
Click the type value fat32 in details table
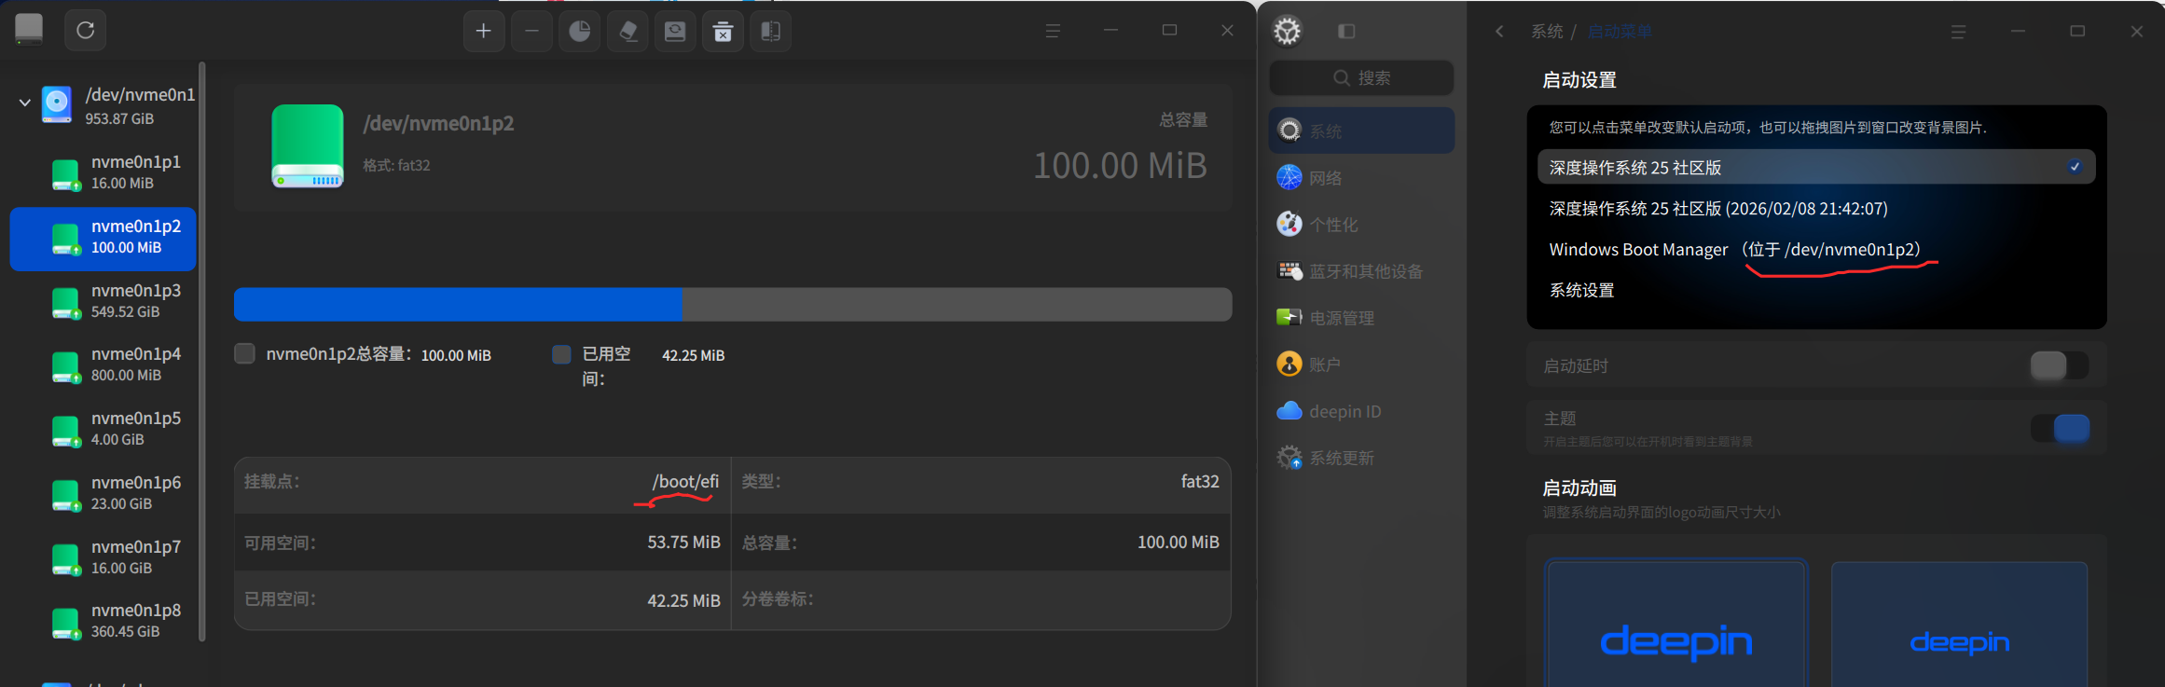click(x=1200, y=482)
